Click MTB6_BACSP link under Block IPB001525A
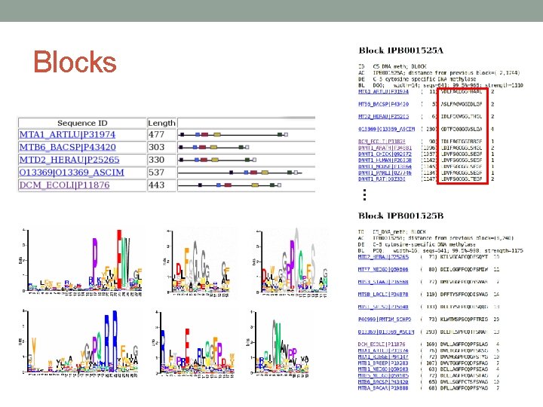The width and height of the screenshot is (543, 407). coord(383,104)
